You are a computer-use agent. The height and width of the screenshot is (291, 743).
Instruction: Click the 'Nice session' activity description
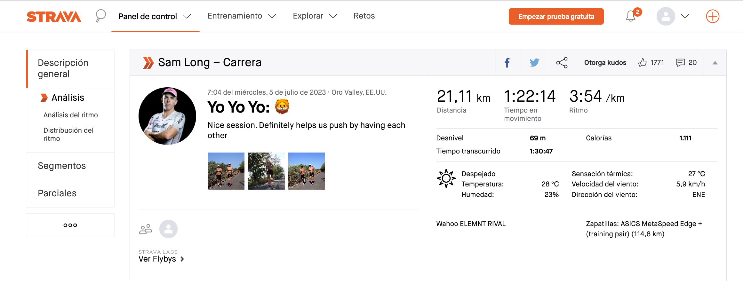pos(307,130)
